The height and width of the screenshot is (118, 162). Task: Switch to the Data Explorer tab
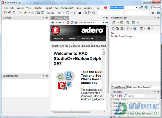coord(144,87)
